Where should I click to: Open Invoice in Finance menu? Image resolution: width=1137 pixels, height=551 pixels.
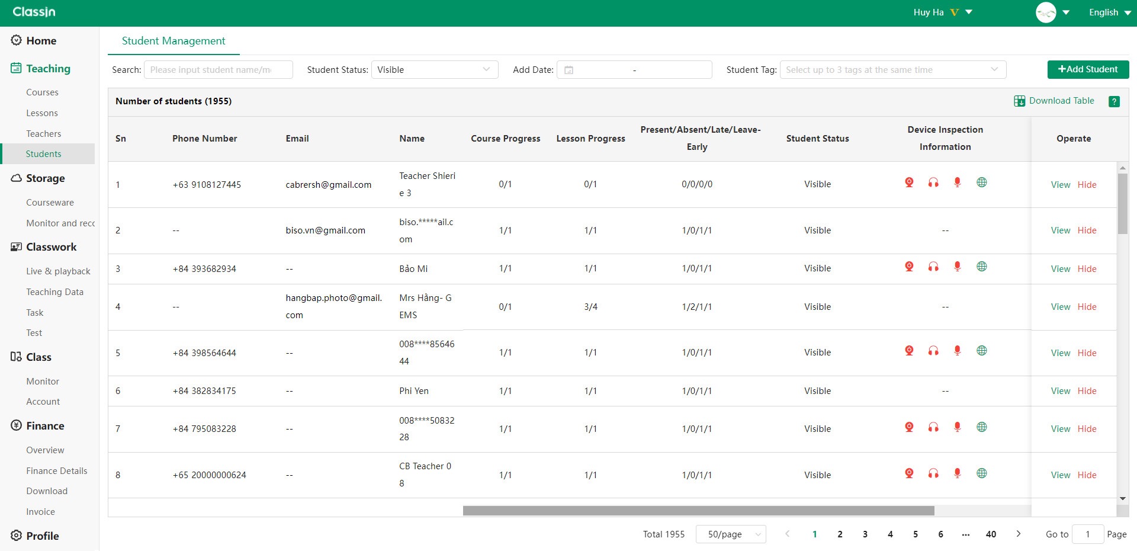(x=40, y=512)
